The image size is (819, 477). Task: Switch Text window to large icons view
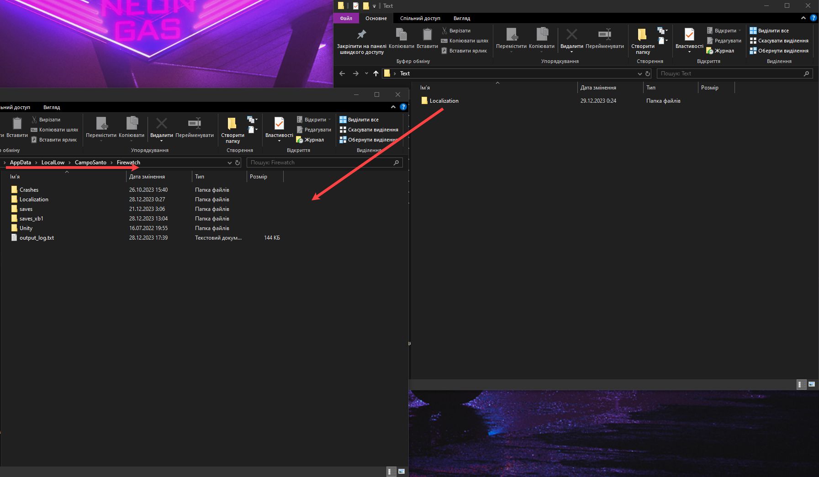(x=812, y=384)
